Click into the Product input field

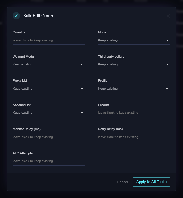[x=134, y=113]
